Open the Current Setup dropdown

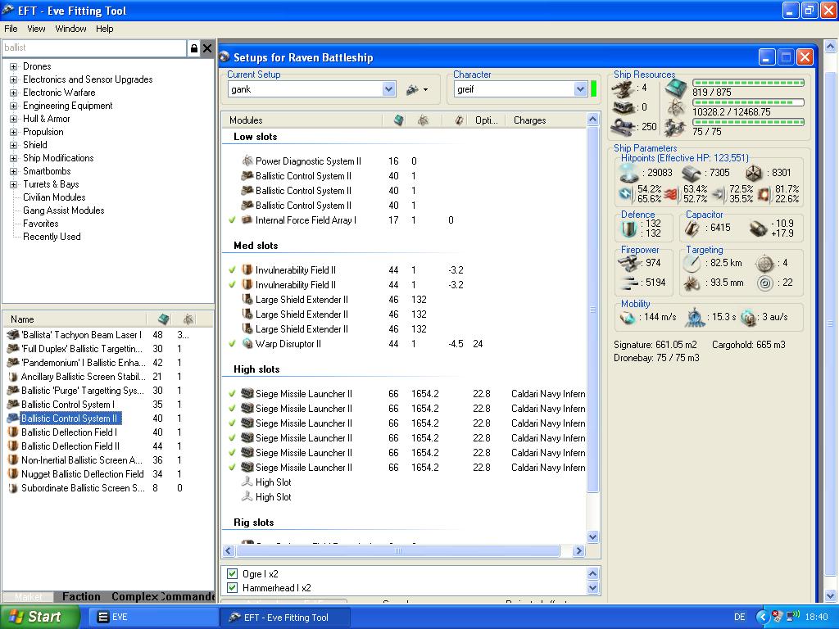click(389, 89)
